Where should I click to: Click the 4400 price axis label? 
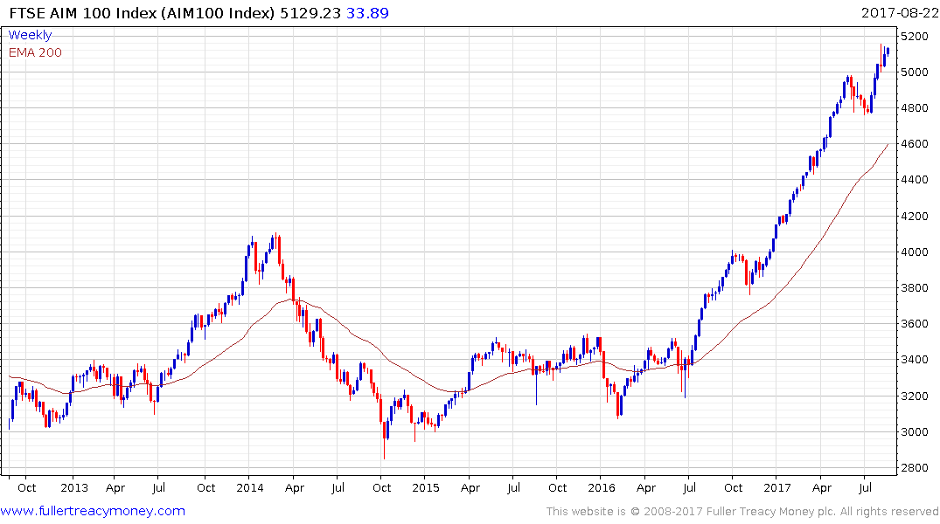915,180
